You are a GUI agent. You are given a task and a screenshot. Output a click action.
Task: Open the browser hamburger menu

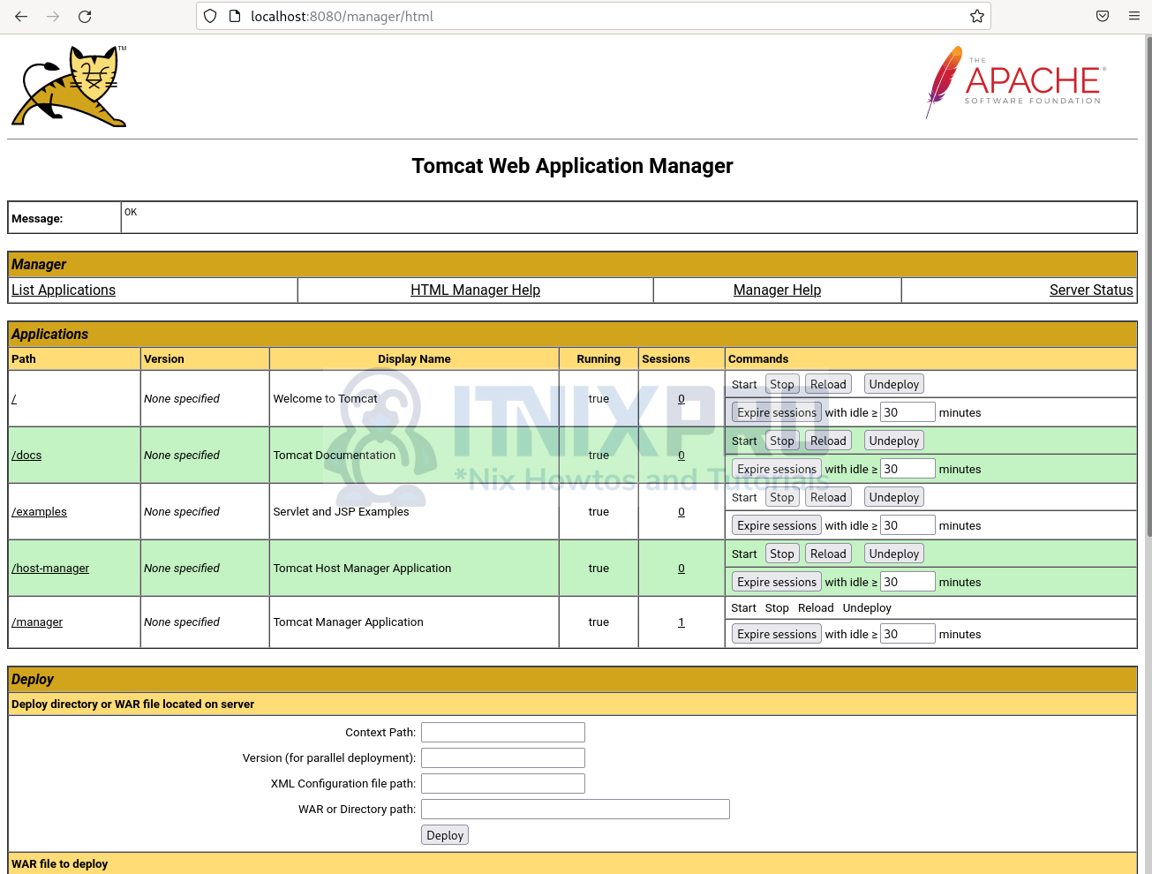1134,16
